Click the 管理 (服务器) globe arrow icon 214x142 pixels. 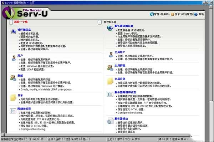pyautogui.click(x=152, y=14)
